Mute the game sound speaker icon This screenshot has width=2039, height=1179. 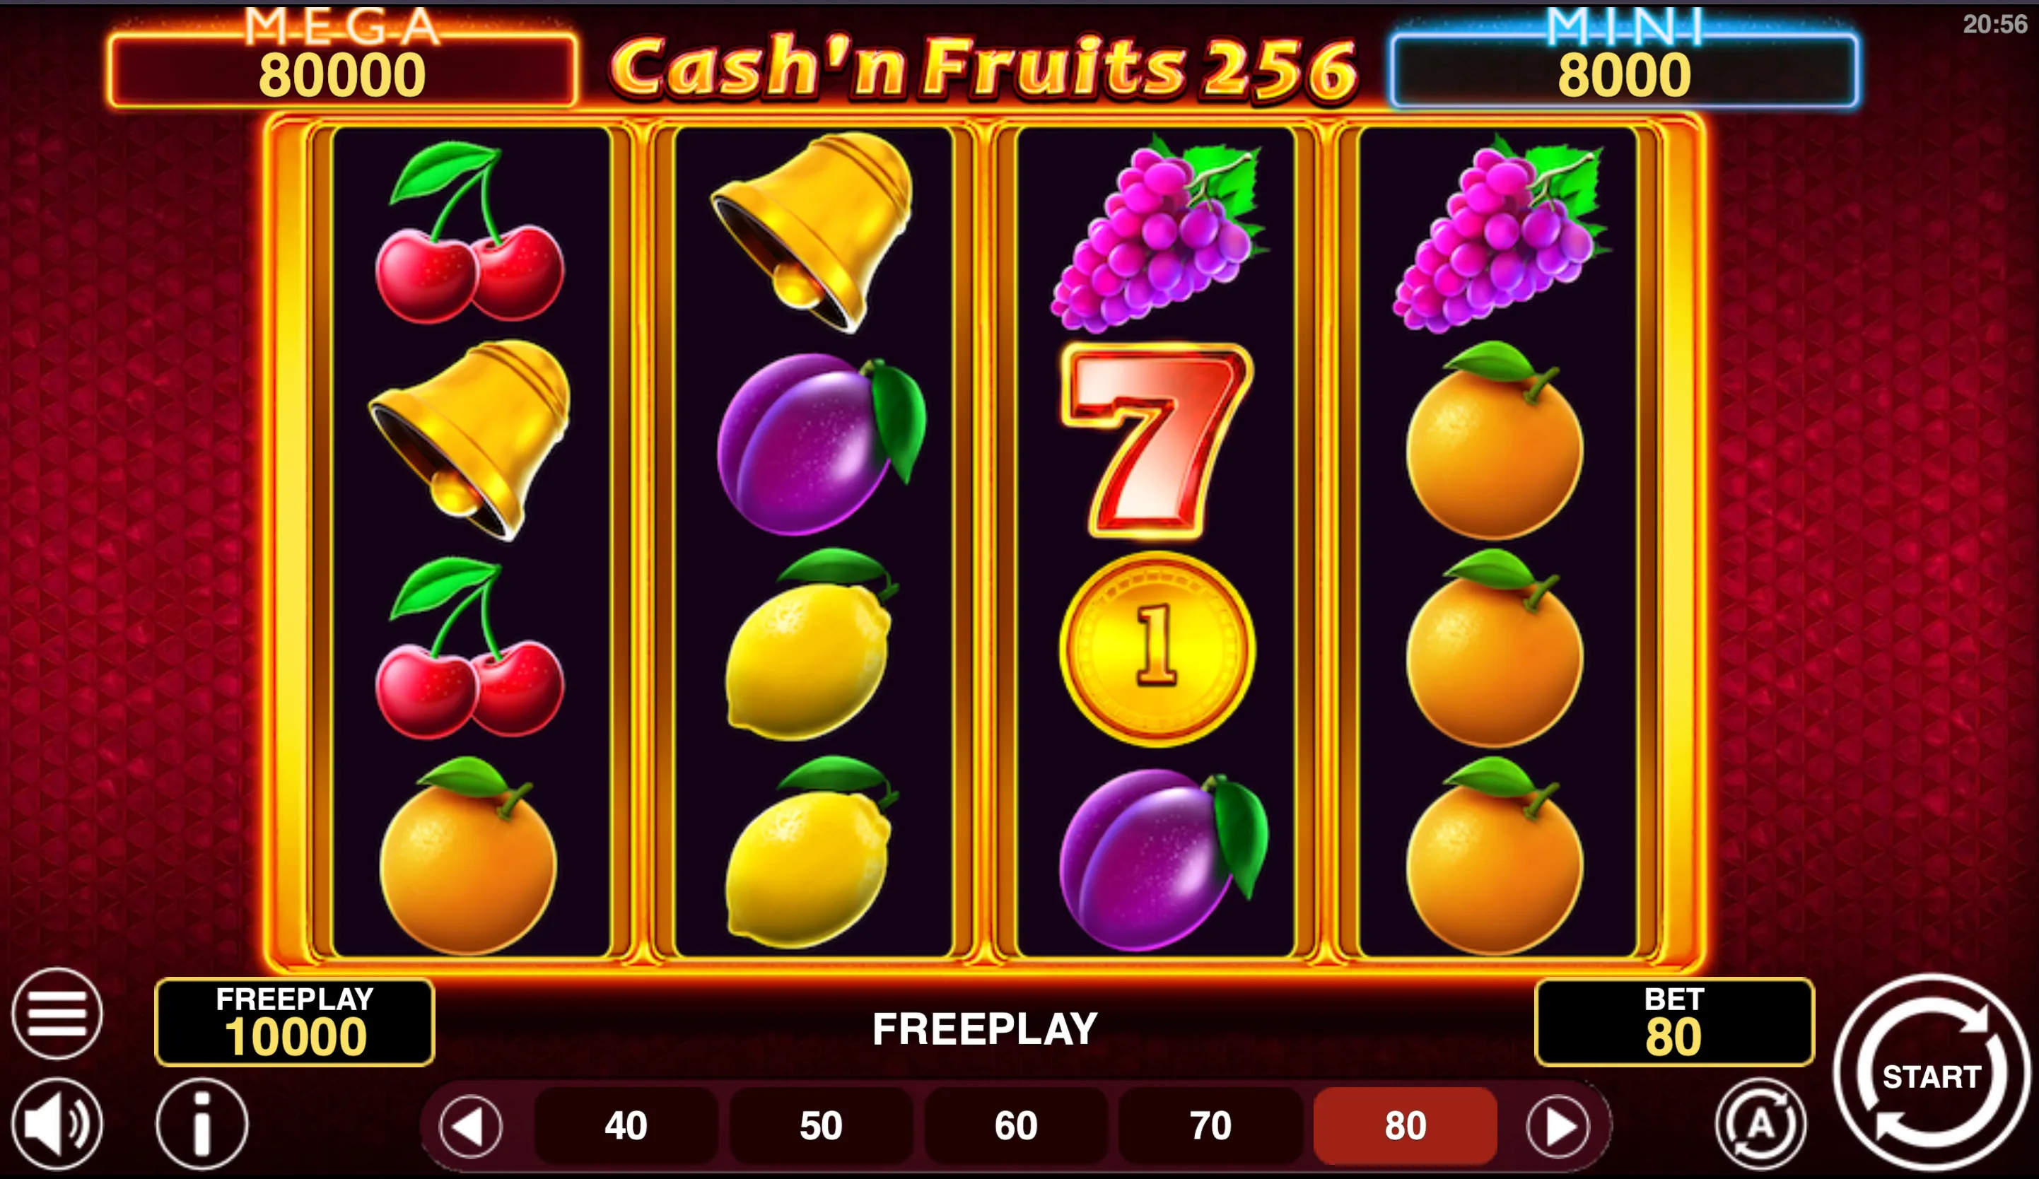pos(57,1124)
